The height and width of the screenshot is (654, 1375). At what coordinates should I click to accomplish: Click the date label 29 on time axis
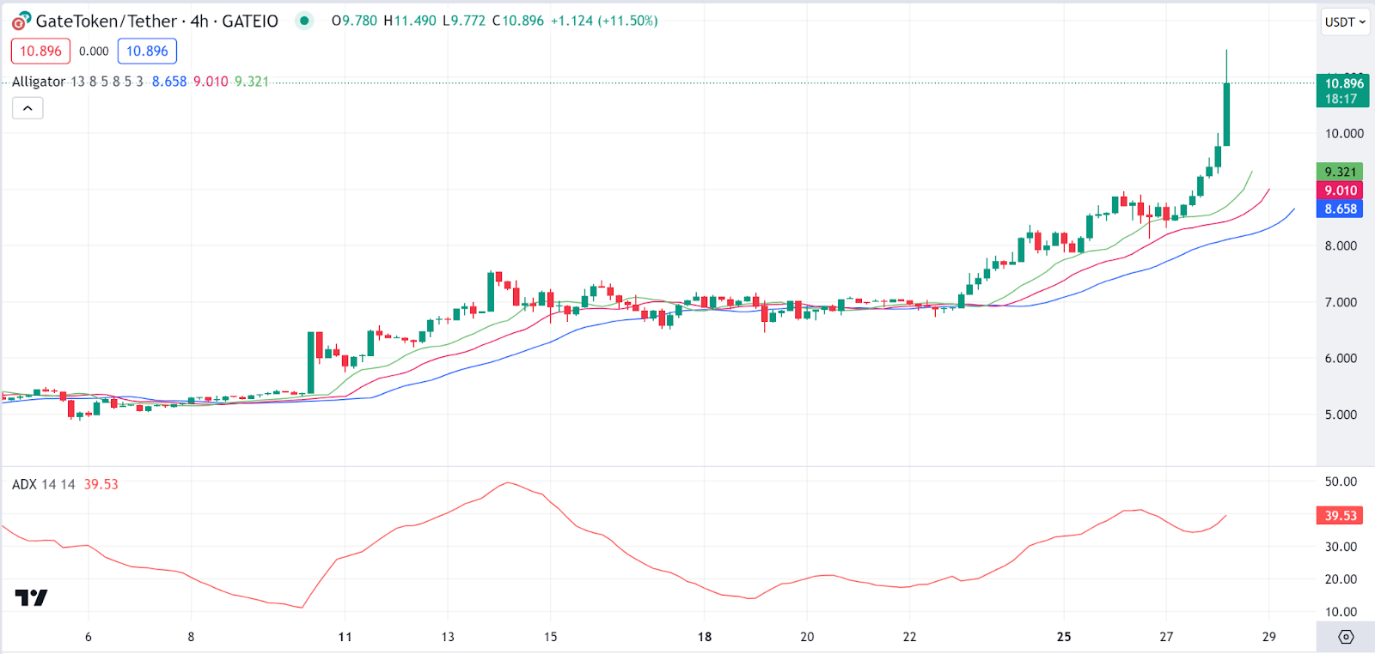pos(1269,637)
